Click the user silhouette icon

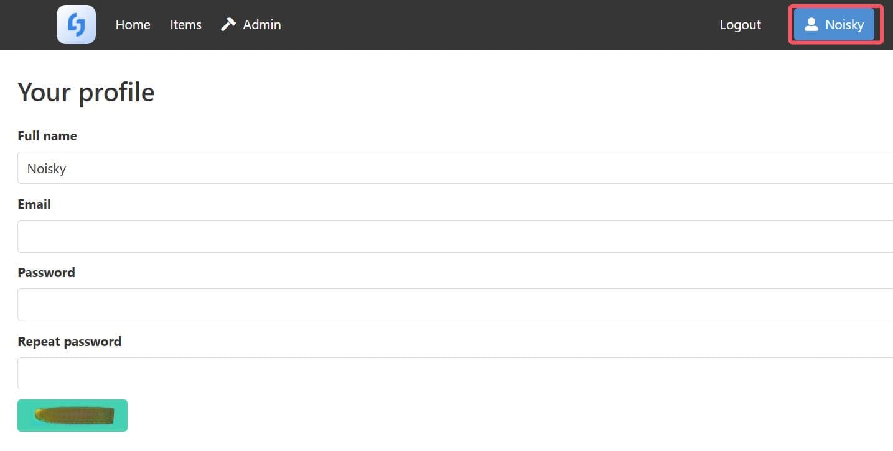click(811, 24)
